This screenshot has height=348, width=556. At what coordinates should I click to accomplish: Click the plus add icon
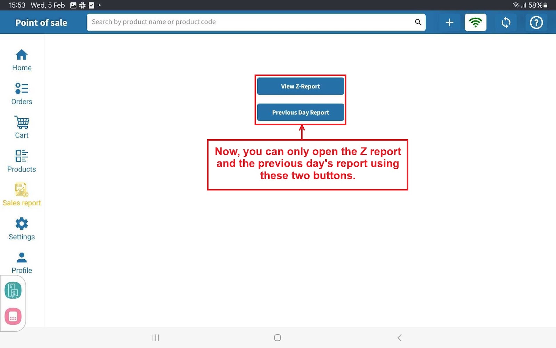pyautogui.click(x=449, y=23)
